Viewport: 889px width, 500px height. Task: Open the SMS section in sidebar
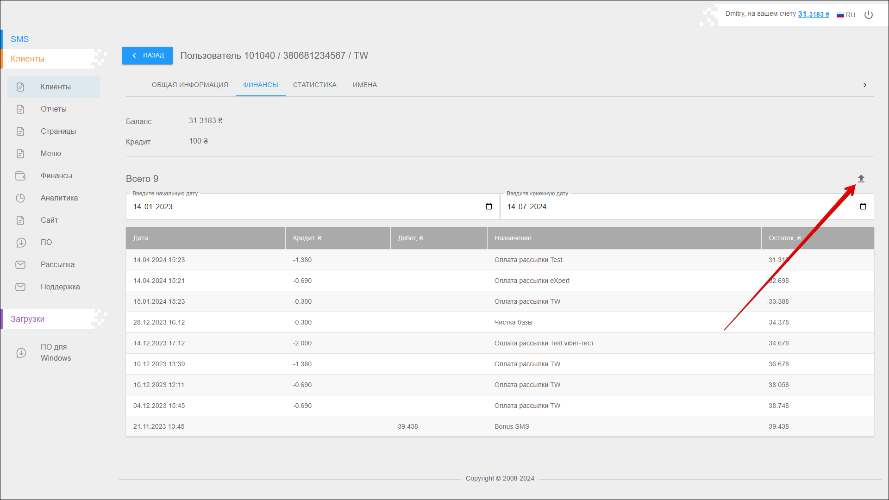point(20,39)
